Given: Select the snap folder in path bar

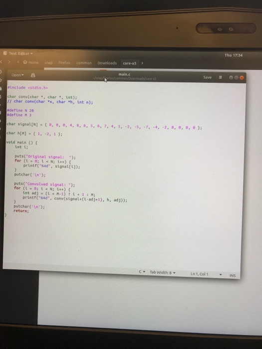Looking at the screenshot, I should (48, 62).
